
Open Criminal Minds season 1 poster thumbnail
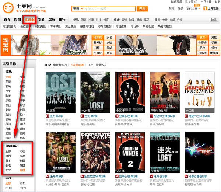coord(130,92)
